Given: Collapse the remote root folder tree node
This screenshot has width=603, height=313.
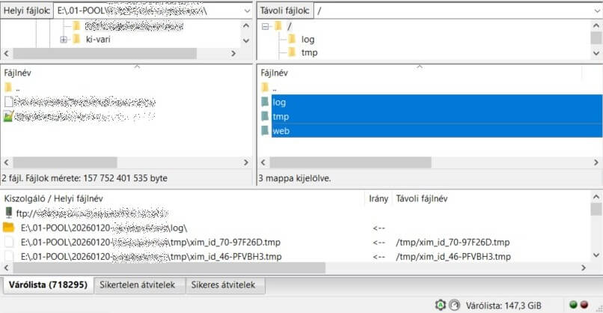Looking at the screenshot, I should 265,26.
